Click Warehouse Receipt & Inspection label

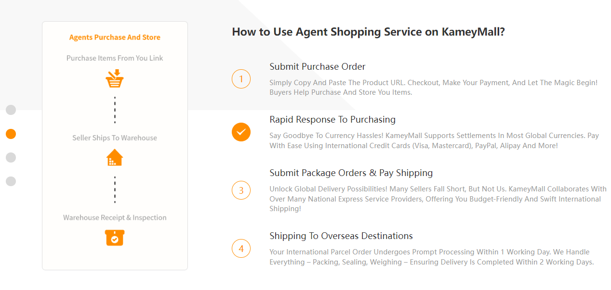click(115, 217)
